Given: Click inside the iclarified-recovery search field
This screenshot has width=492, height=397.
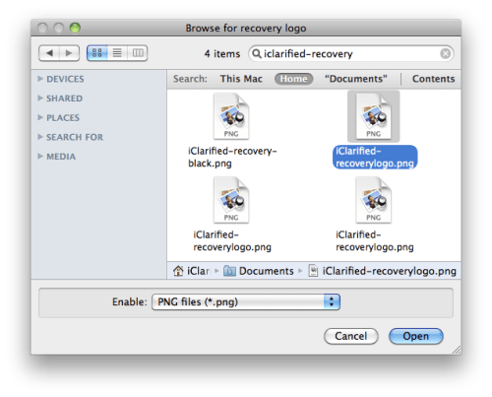Looking at the screenshot, I should point(351,53).
